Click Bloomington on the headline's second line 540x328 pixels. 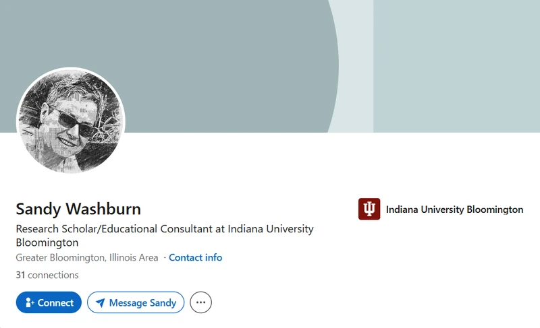pyautogui.click(x=47, y=242)
